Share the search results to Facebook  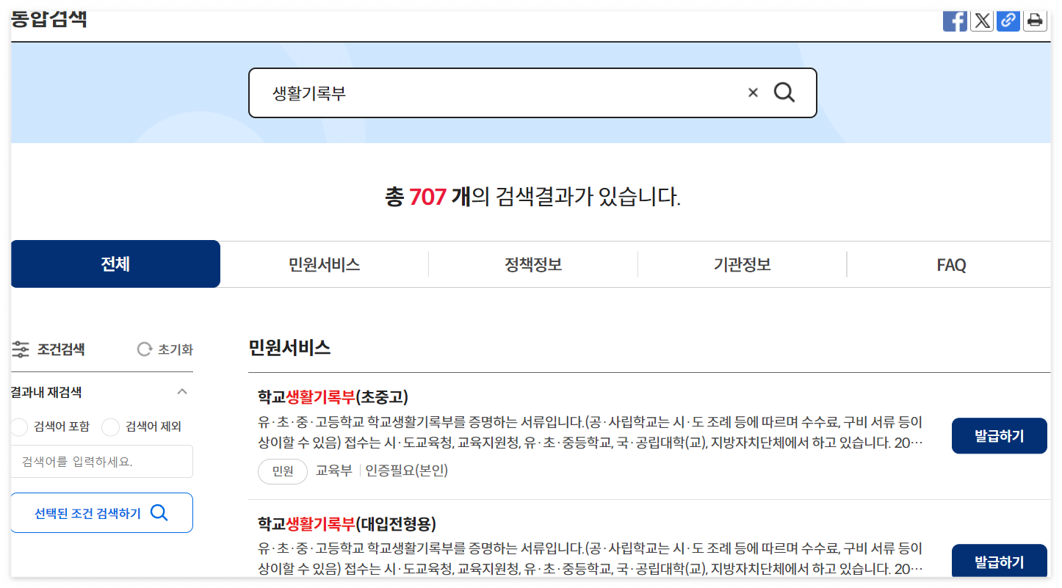(x=955, y=20)
